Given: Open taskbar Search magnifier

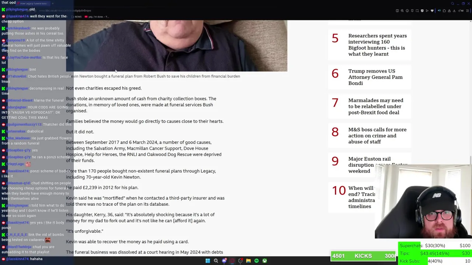Looking at the screenshot, I should point(216,261).
